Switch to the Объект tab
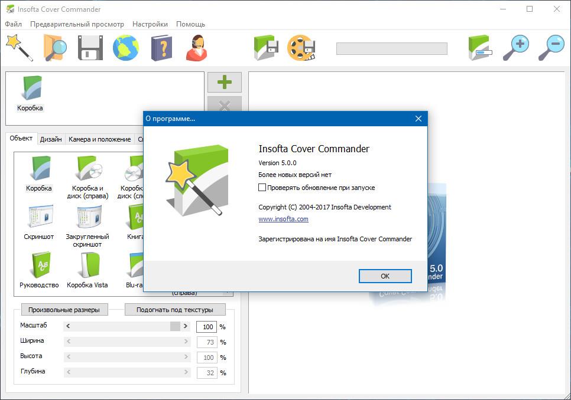Image resolution: width=571 pixels, height=400 pixels. click(x=21, y=139)
